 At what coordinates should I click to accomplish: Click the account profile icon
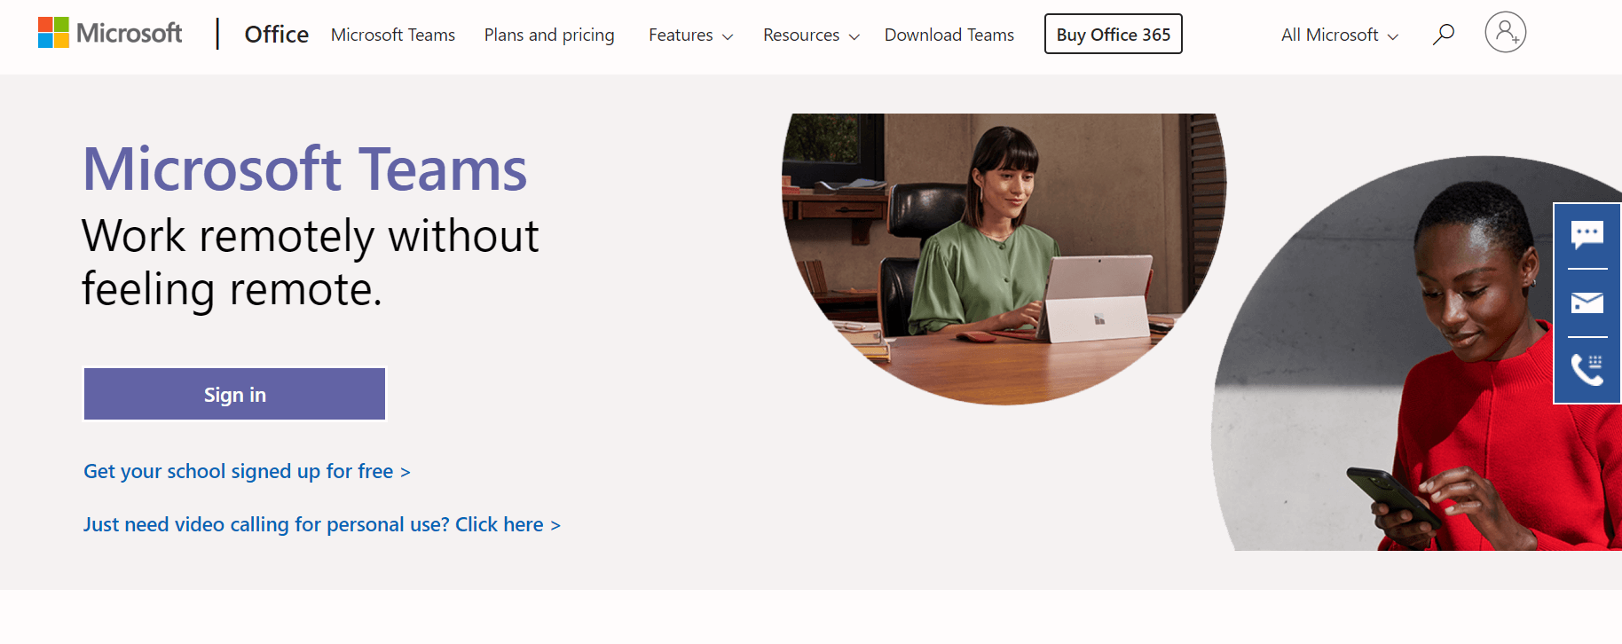tap(1505, 33)
